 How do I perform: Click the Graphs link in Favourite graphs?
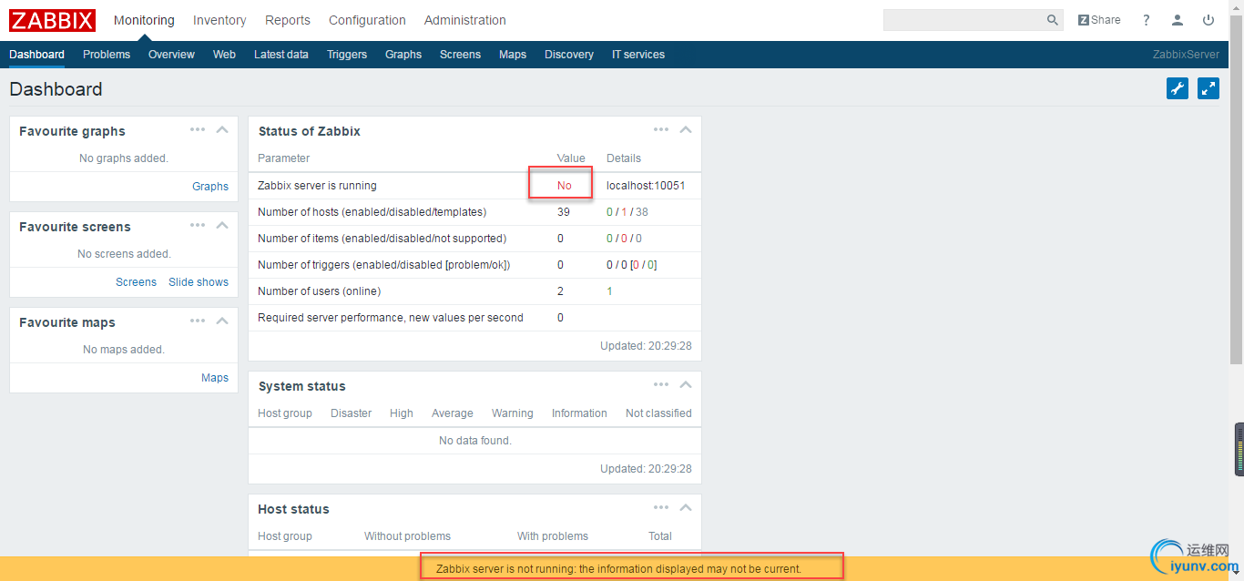[x=210, y=187]
